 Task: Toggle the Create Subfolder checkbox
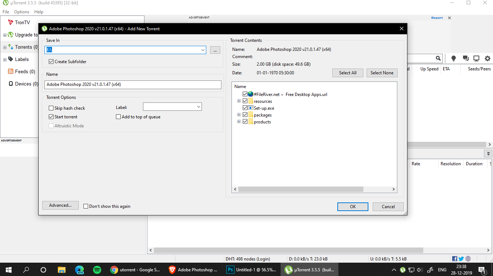tap(51, 62)
